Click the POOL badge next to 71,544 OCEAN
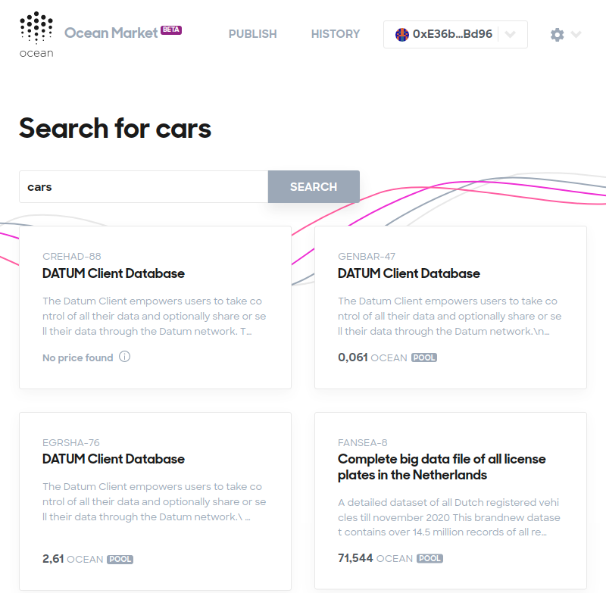606x593 pixels. [430, 559]
